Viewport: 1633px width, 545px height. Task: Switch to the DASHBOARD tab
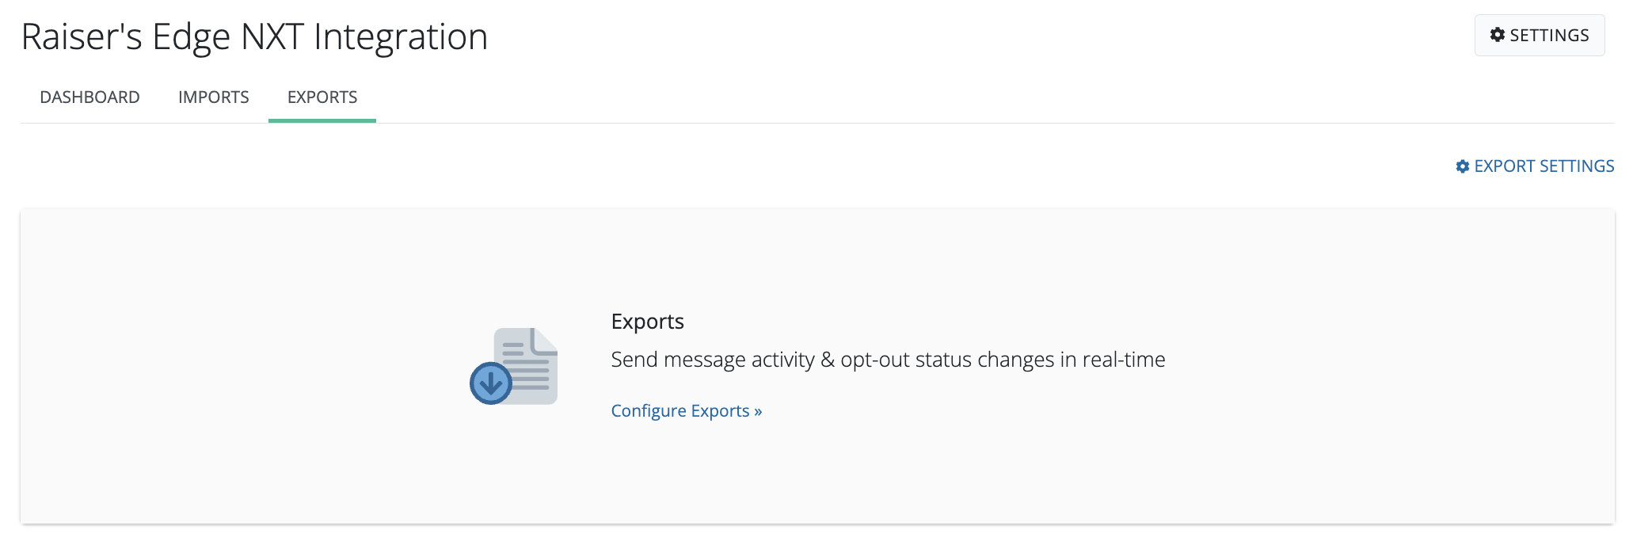click(89, 97)
